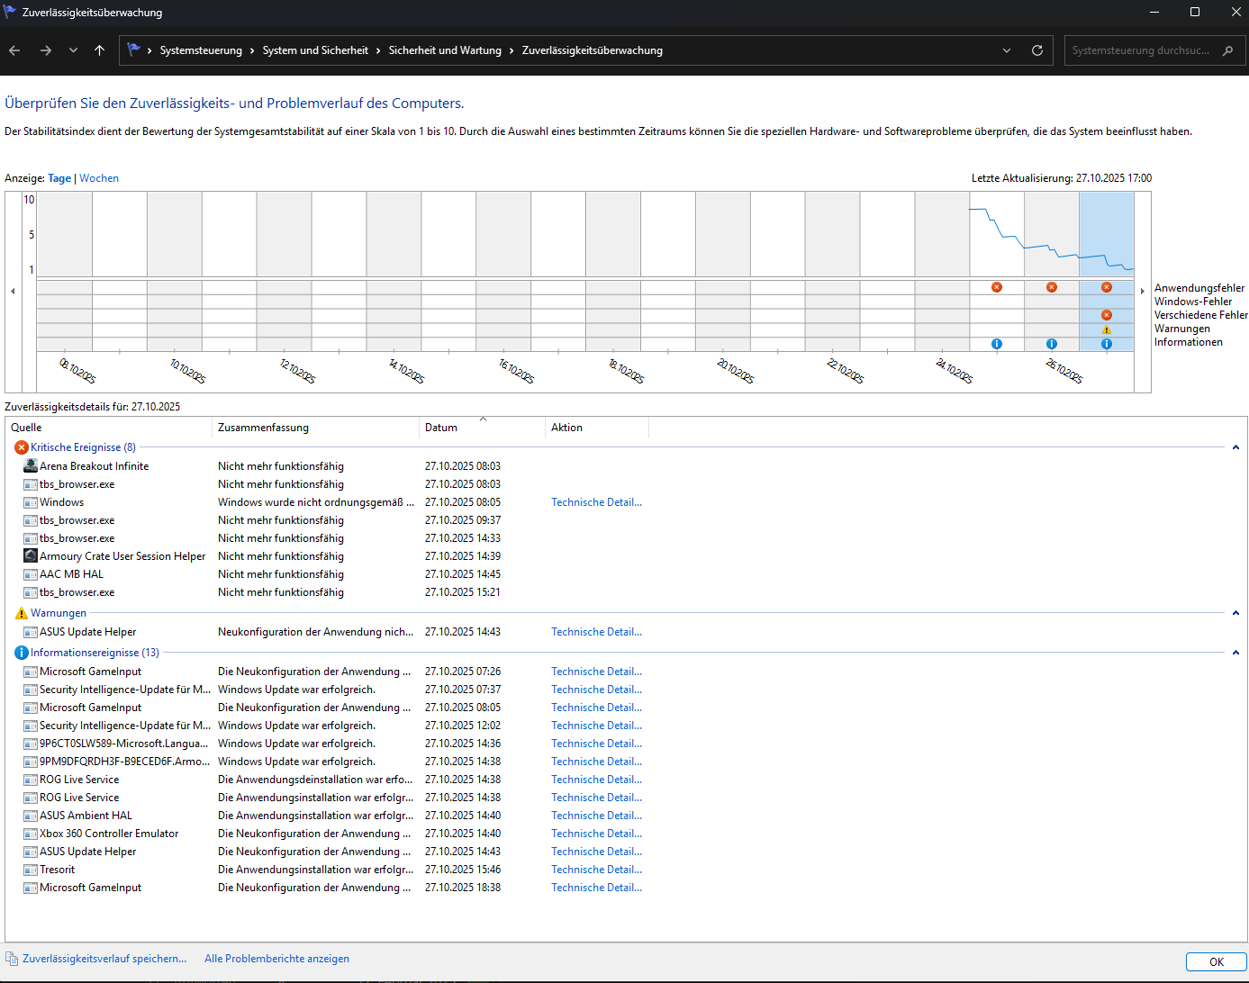The image size is (1249, 983).
Task: Select warning triangle icon in 27.10 column
Action: pos(1107,329)
